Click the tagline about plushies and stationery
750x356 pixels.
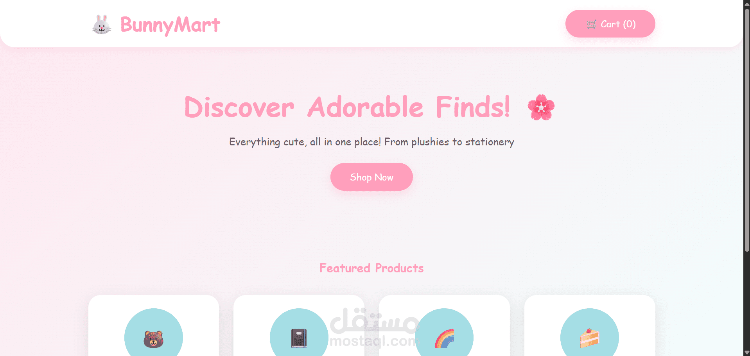tap(371, 142)
